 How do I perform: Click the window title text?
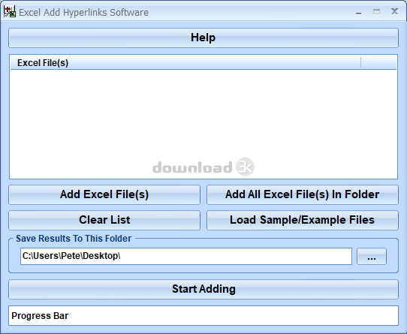83,13
